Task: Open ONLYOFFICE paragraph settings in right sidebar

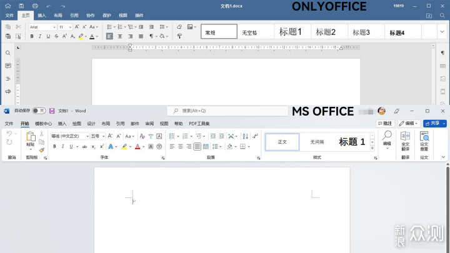Action: (x=442, y=53)
